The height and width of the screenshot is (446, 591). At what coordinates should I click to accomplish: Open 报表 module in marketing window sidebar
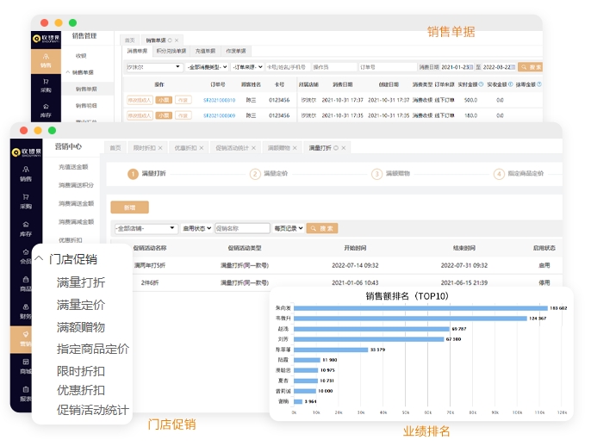point(26,394)
